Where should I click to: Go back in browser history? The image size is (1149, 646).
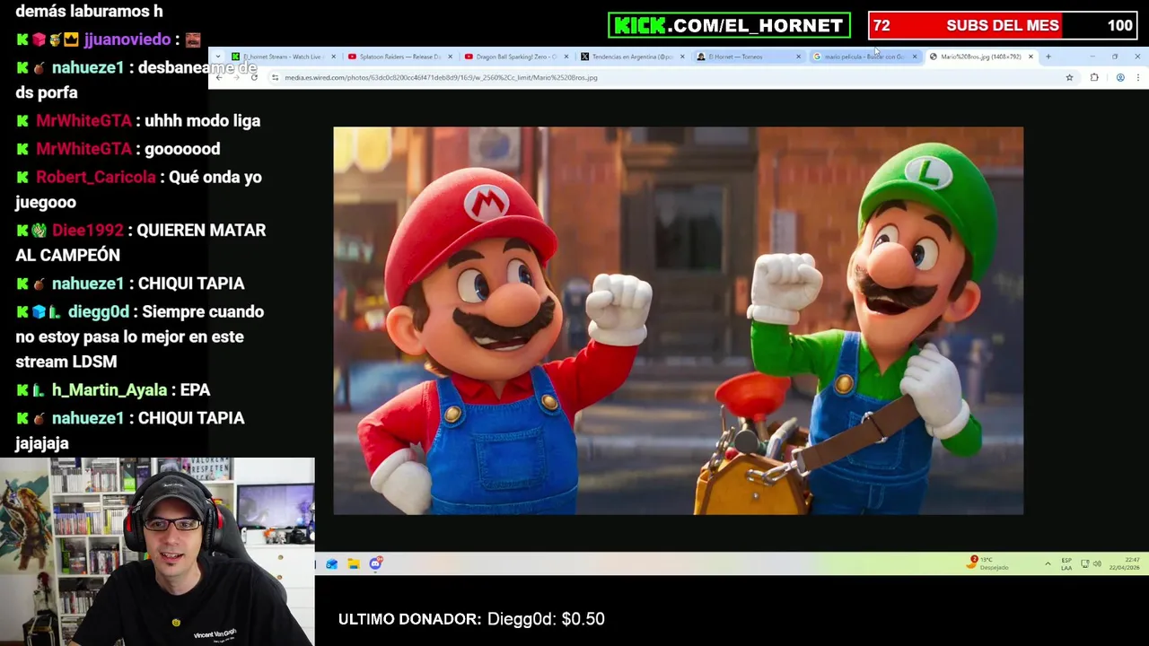[219, 77]
